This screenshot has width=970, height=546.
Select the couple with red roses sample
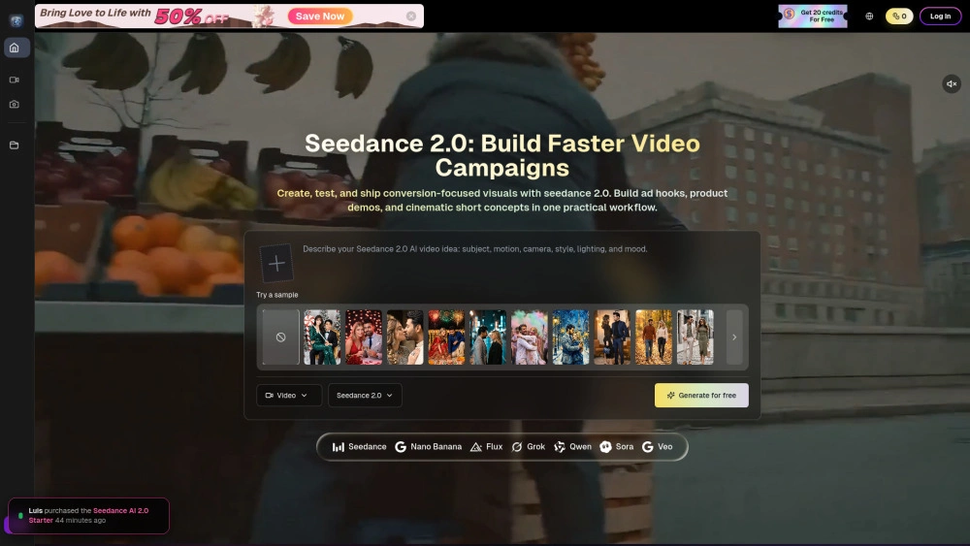[364, 337]
